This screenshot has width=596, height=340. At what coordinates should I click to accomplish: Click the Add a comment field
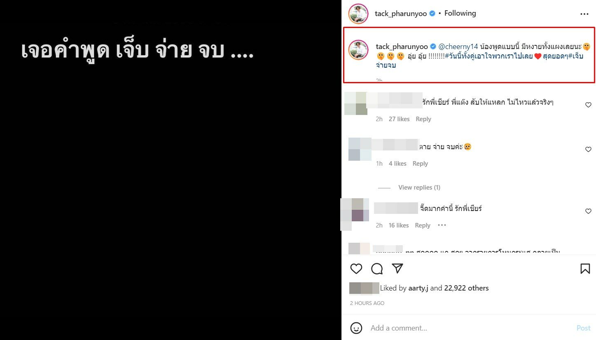coord(470,328)
